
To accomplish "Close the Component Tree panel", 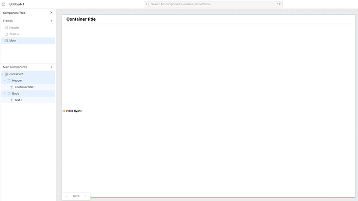I will tap(51, 12).
